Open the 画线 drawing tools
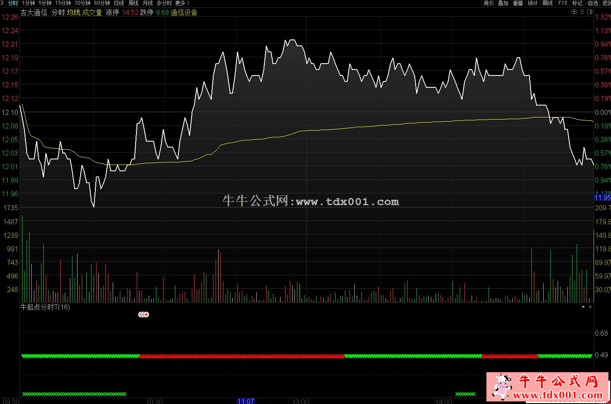Image resolution: width=611 pixels, height=404 pixels. 547,3
